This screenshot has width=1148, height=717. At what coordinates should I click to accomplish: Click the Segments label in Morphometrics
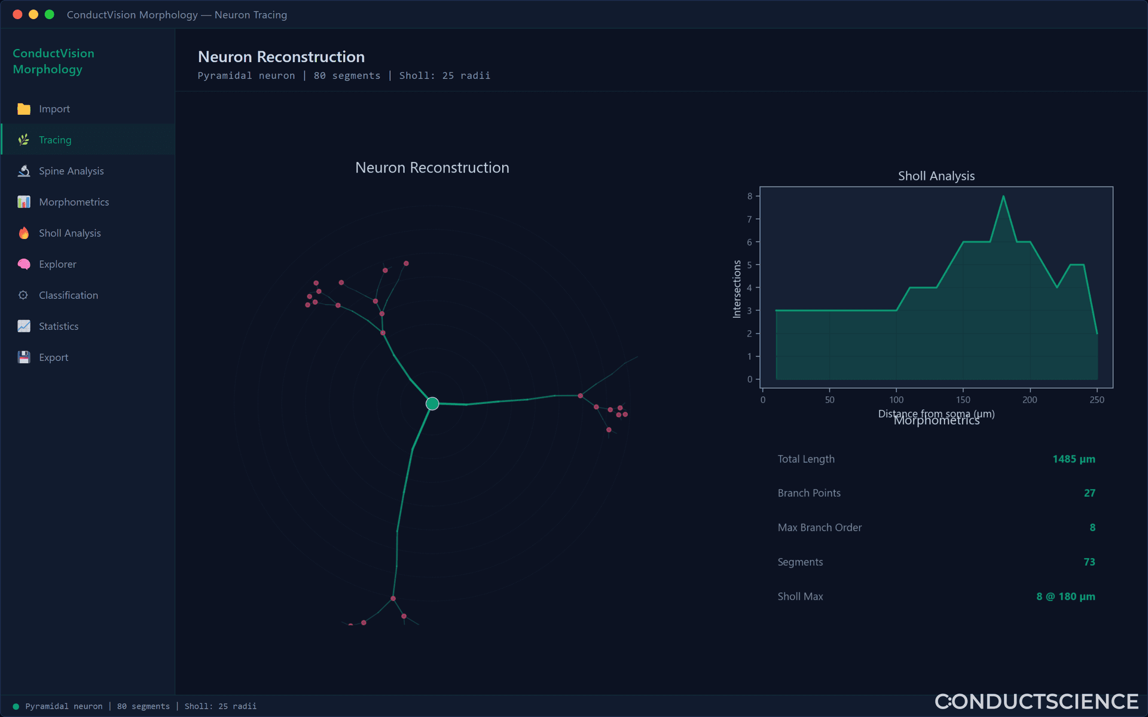point(800,562)
